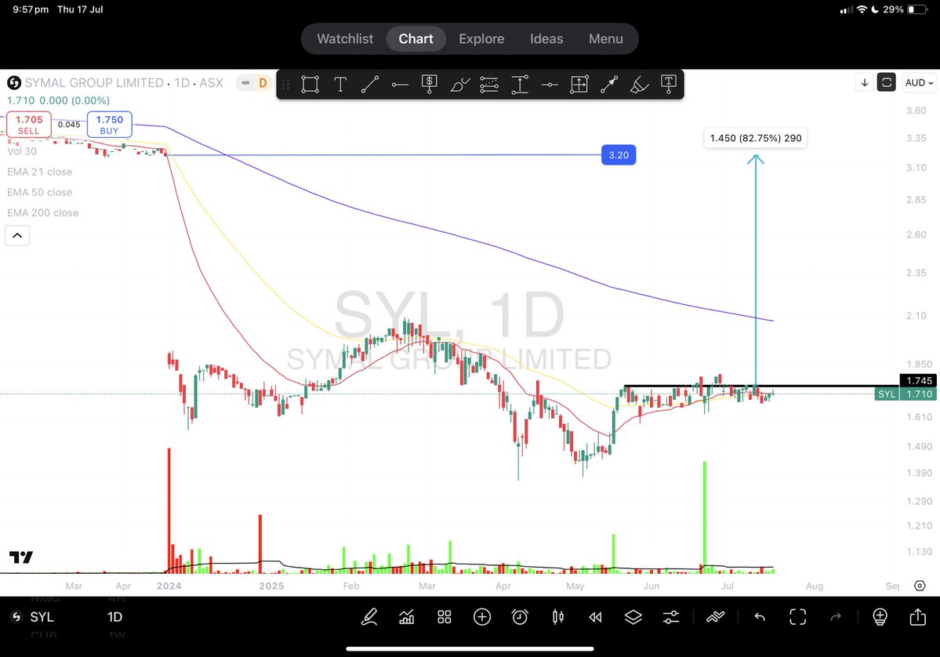
Task: Share the chart
Action: click(918, 615)
